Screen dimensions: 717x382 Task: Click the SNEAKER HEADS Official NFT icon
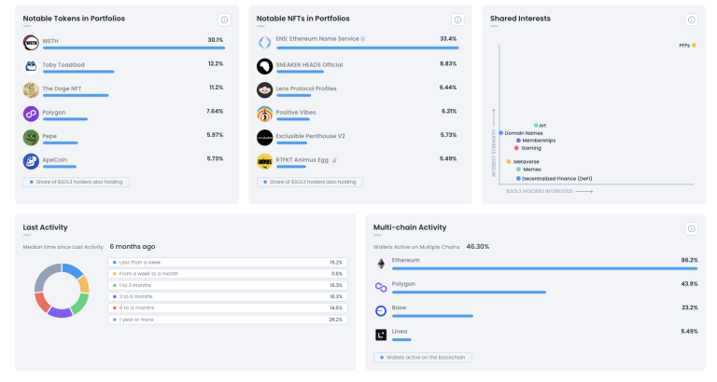coord(264,66)
